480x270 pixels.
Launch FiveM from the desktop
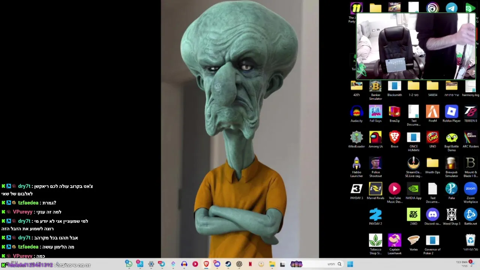432,114
